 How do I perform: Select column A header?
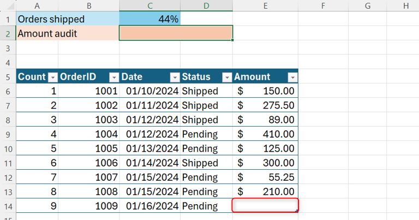(37, 5)
